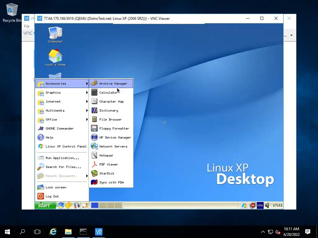318x238 pixels.
Task: Show hidden Windows tray icons chevron
Action: pyautogui.click(x=263, y=232)
